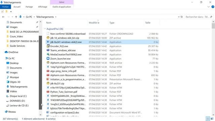This screenshot has width=215, height=121.
Task: Select MediaCreationTool1909(2).exe application icon
Action: (x=48, y=54)
